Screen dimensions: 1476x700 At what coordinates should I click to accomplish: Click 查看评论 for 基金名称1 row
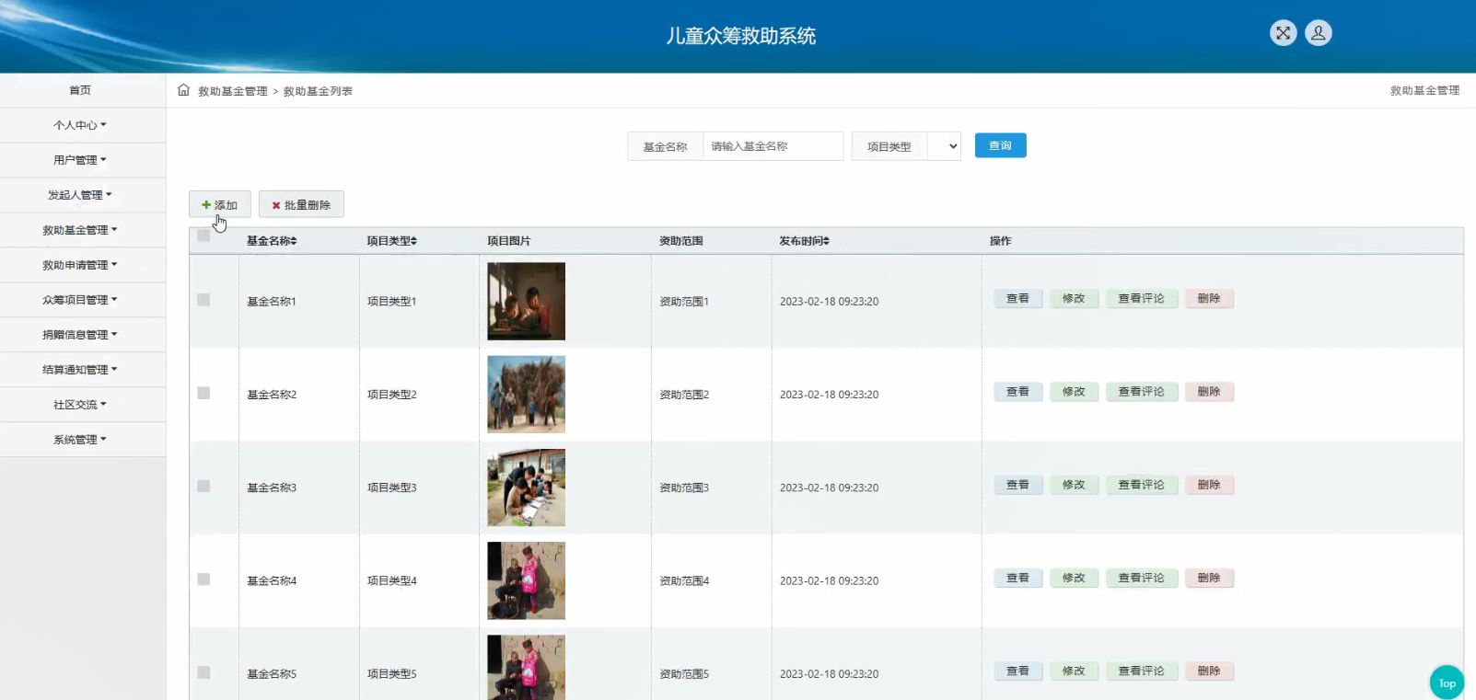click(1142, 299)
